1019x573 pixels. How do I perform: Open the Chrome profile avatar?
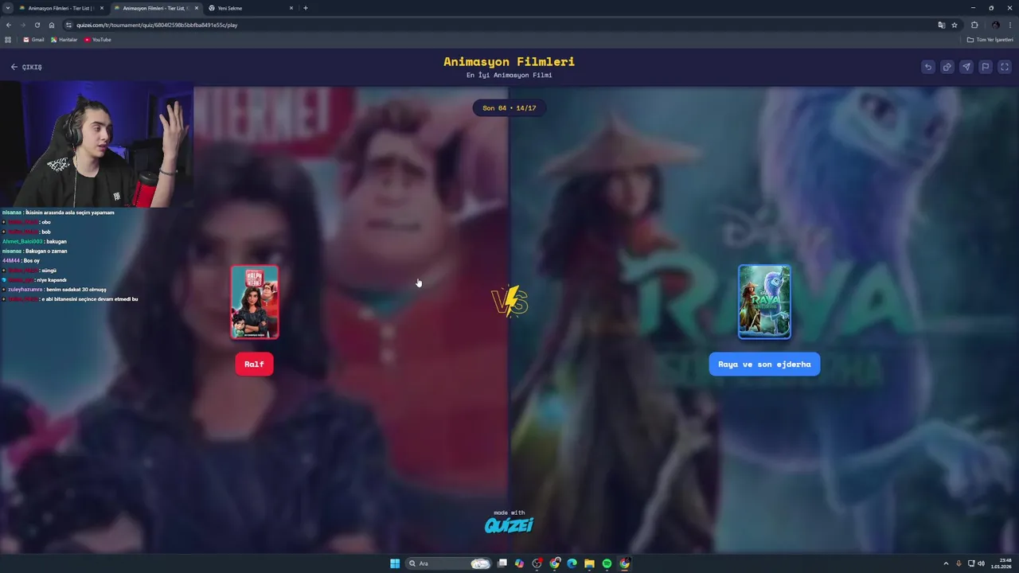click(995, 25)
